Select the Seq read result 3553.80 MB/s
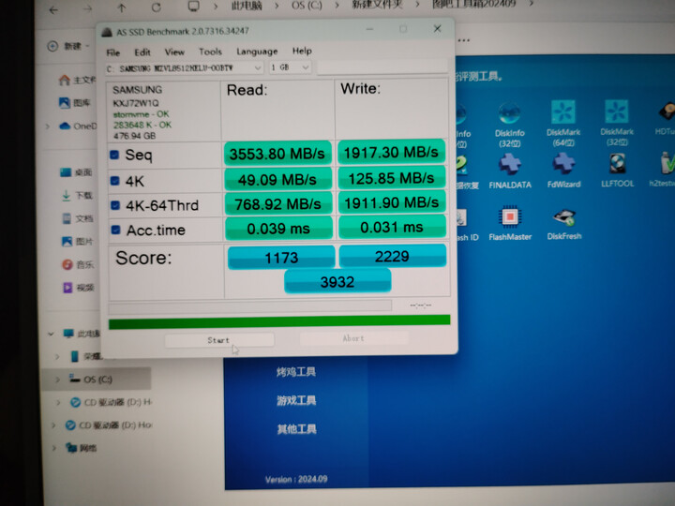675x506 pixels. click(x=277, y=154)
